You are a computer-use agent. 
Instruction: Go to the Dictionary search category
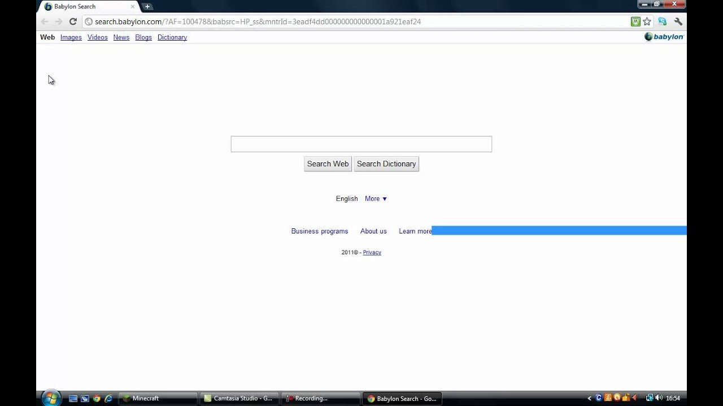(172, 37)
